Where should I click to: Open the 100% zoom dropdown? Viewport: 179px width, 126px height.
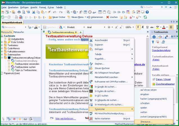pos(133,27)
